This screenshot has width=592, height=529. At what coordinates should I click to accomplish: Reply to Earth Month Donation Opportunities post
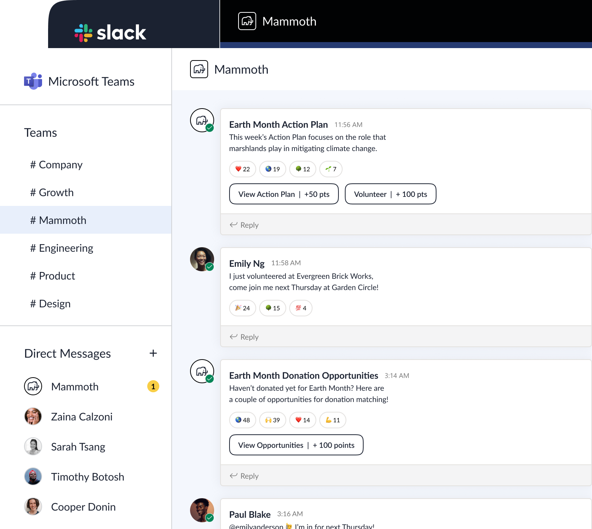(x=244, y=476)
